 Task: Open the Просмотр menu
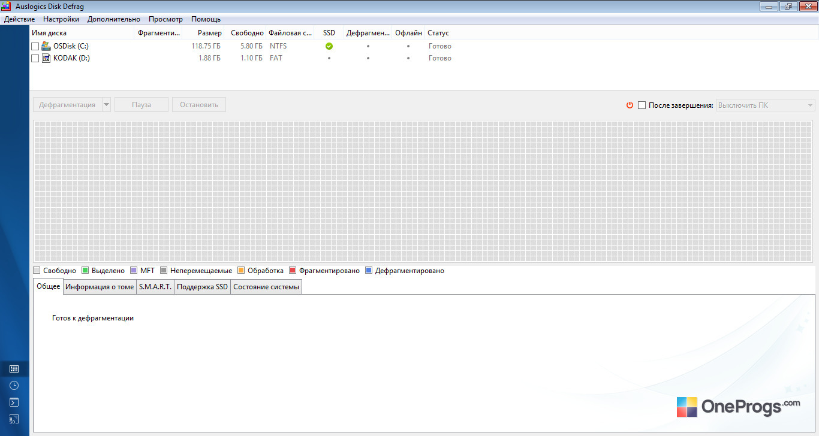click(x=165, y=19)
